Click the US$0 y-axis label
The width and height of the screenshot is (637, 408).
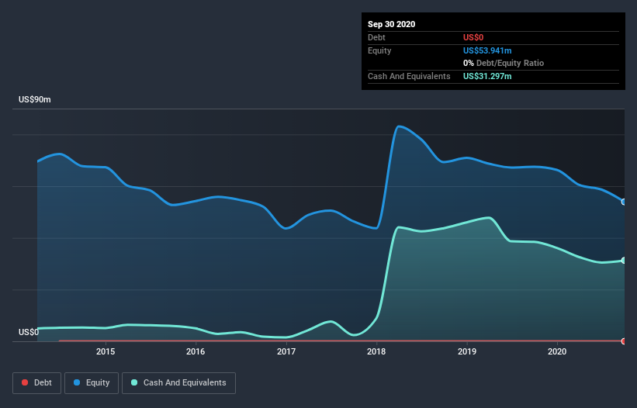click(29, 332)
